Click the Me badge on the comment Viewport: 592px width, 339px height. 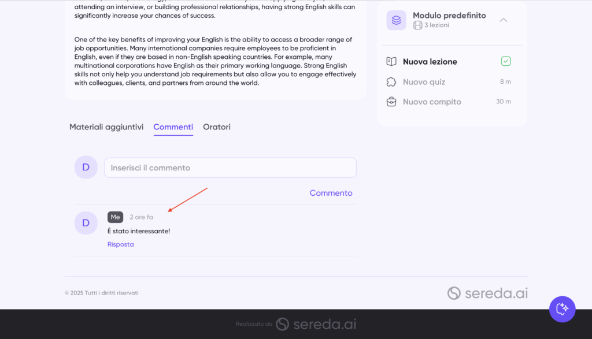pyautogui.click(x=115, y=217)
